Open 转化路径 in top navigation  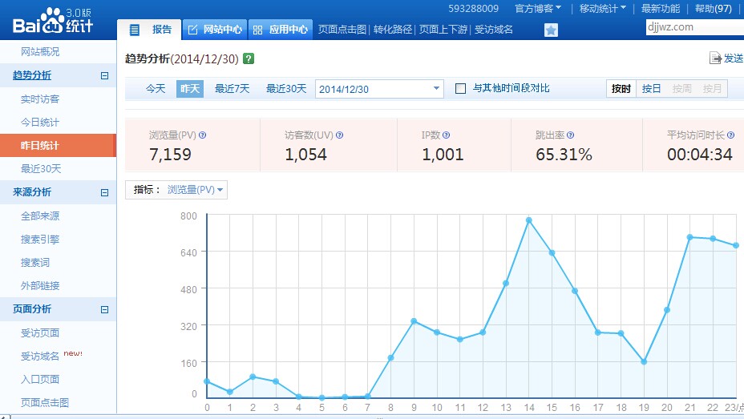392,30
